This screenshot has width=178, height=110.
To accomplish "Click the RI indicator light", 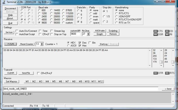I will [x=167, y=34].
